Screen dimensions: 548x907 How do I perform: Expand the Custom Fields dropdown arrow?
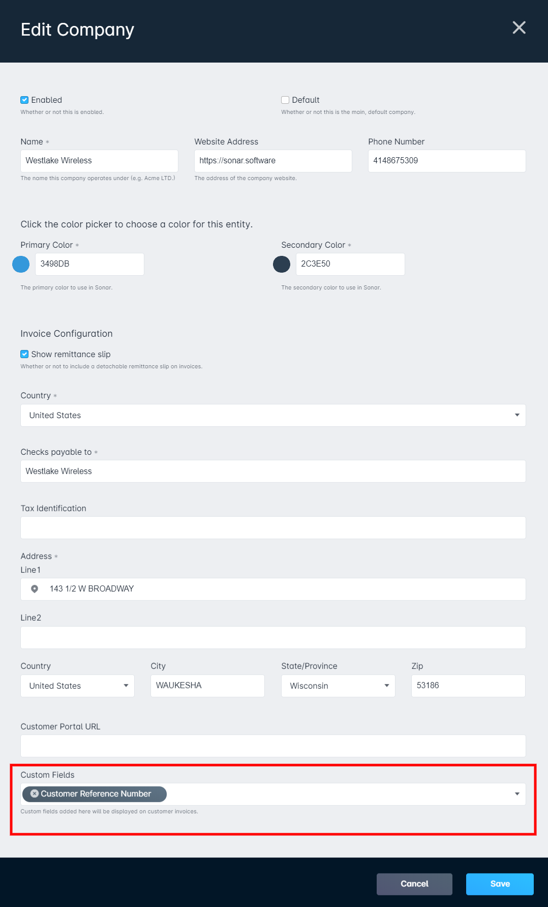517,794
